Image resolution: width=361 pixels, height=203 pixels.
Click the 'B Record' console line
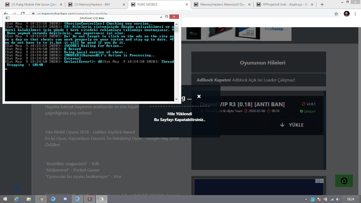[x=43, y=49]
